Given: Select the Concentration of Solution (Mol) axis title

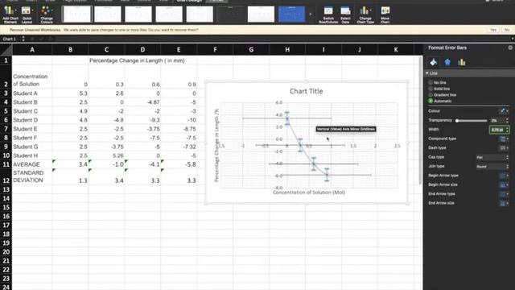Looking at the screenshot, I should pyautogui.click(x=309, y=193).
